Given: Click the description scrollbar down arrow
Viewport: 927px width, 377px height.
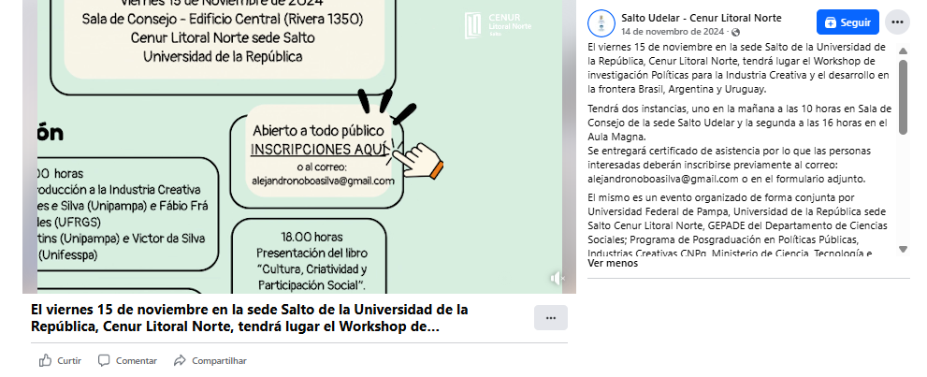Looking at the screenshot, I should [x=903, y=249].
